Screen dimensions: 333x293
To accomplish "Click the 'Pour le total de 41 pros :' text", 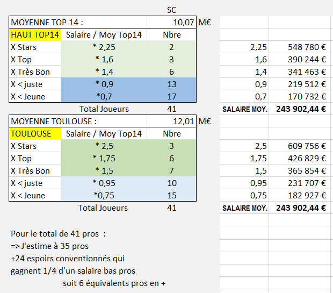I will [58, 234].
